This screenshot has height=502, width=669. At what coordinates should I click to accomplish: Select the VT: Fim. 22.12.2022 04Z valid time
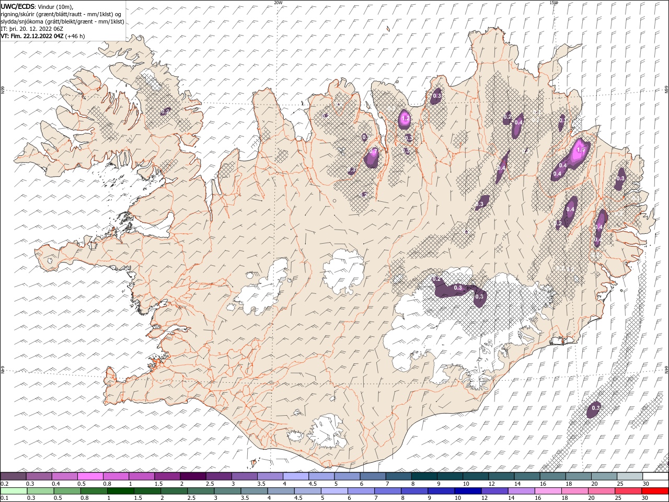[x=32, y=36]
